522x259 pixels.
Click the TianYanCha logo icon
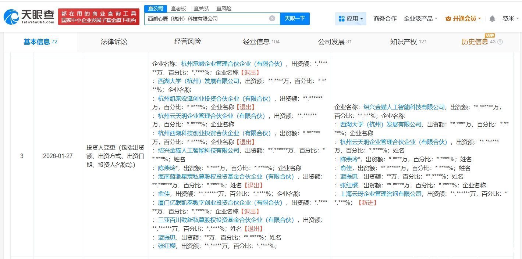(x=11, y=17)
